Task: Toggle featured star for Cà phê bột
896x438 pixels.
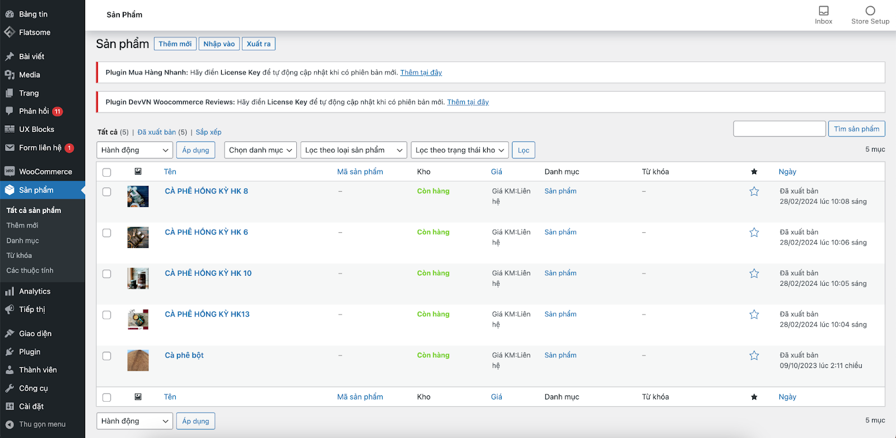Action: coord(754,356)
